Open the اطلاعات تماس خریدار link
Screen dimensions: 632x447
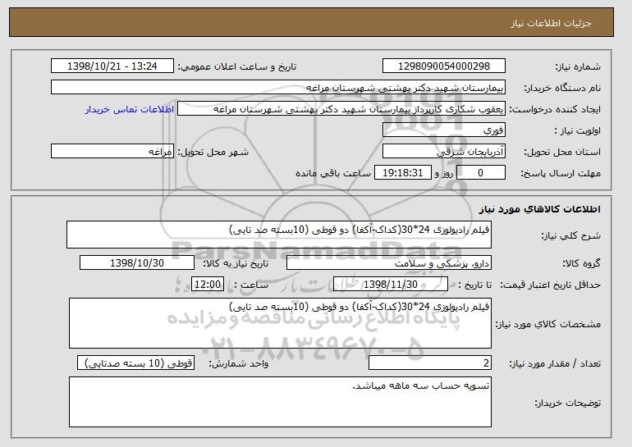click(x=130, y=109)
